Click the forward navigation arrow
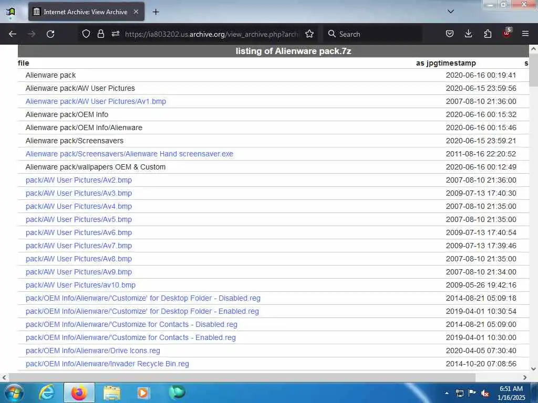This screenshot has height=403, width=538. point(32,34)
